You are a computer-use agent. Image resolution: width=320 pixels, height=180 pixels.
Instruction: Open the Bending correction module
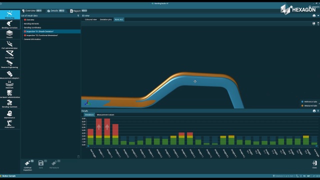point(9,24)
